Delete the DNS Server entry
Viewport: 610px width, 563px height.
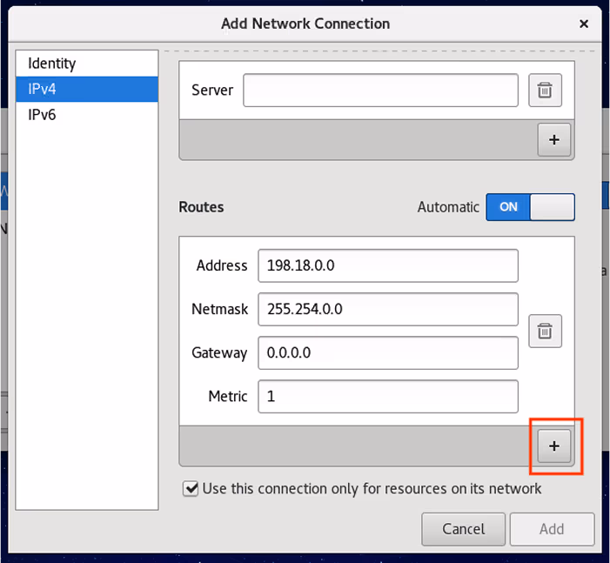(x=545, y=90)
